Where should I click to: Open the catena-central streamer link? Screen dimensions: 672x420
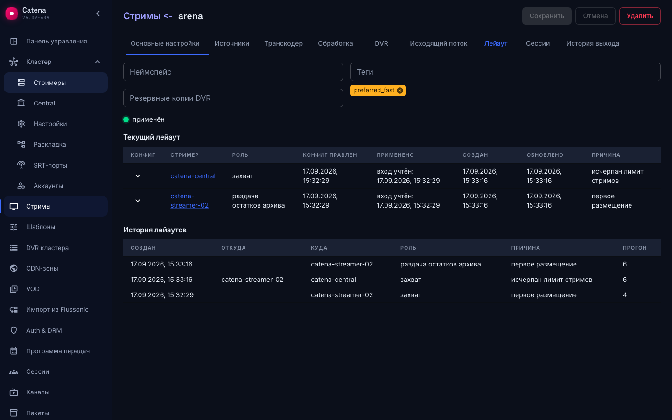tap(193, 176)
